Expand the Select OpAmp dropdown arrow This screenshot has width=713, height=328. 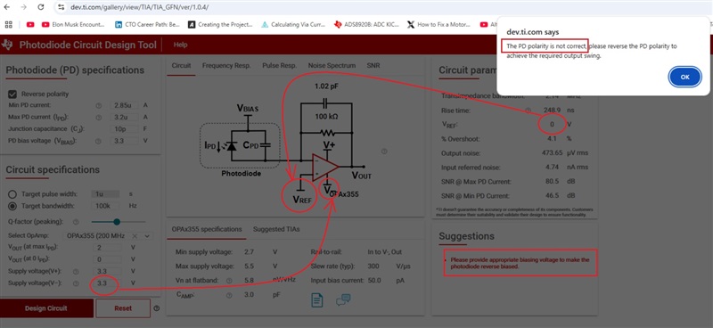[147, 236]
